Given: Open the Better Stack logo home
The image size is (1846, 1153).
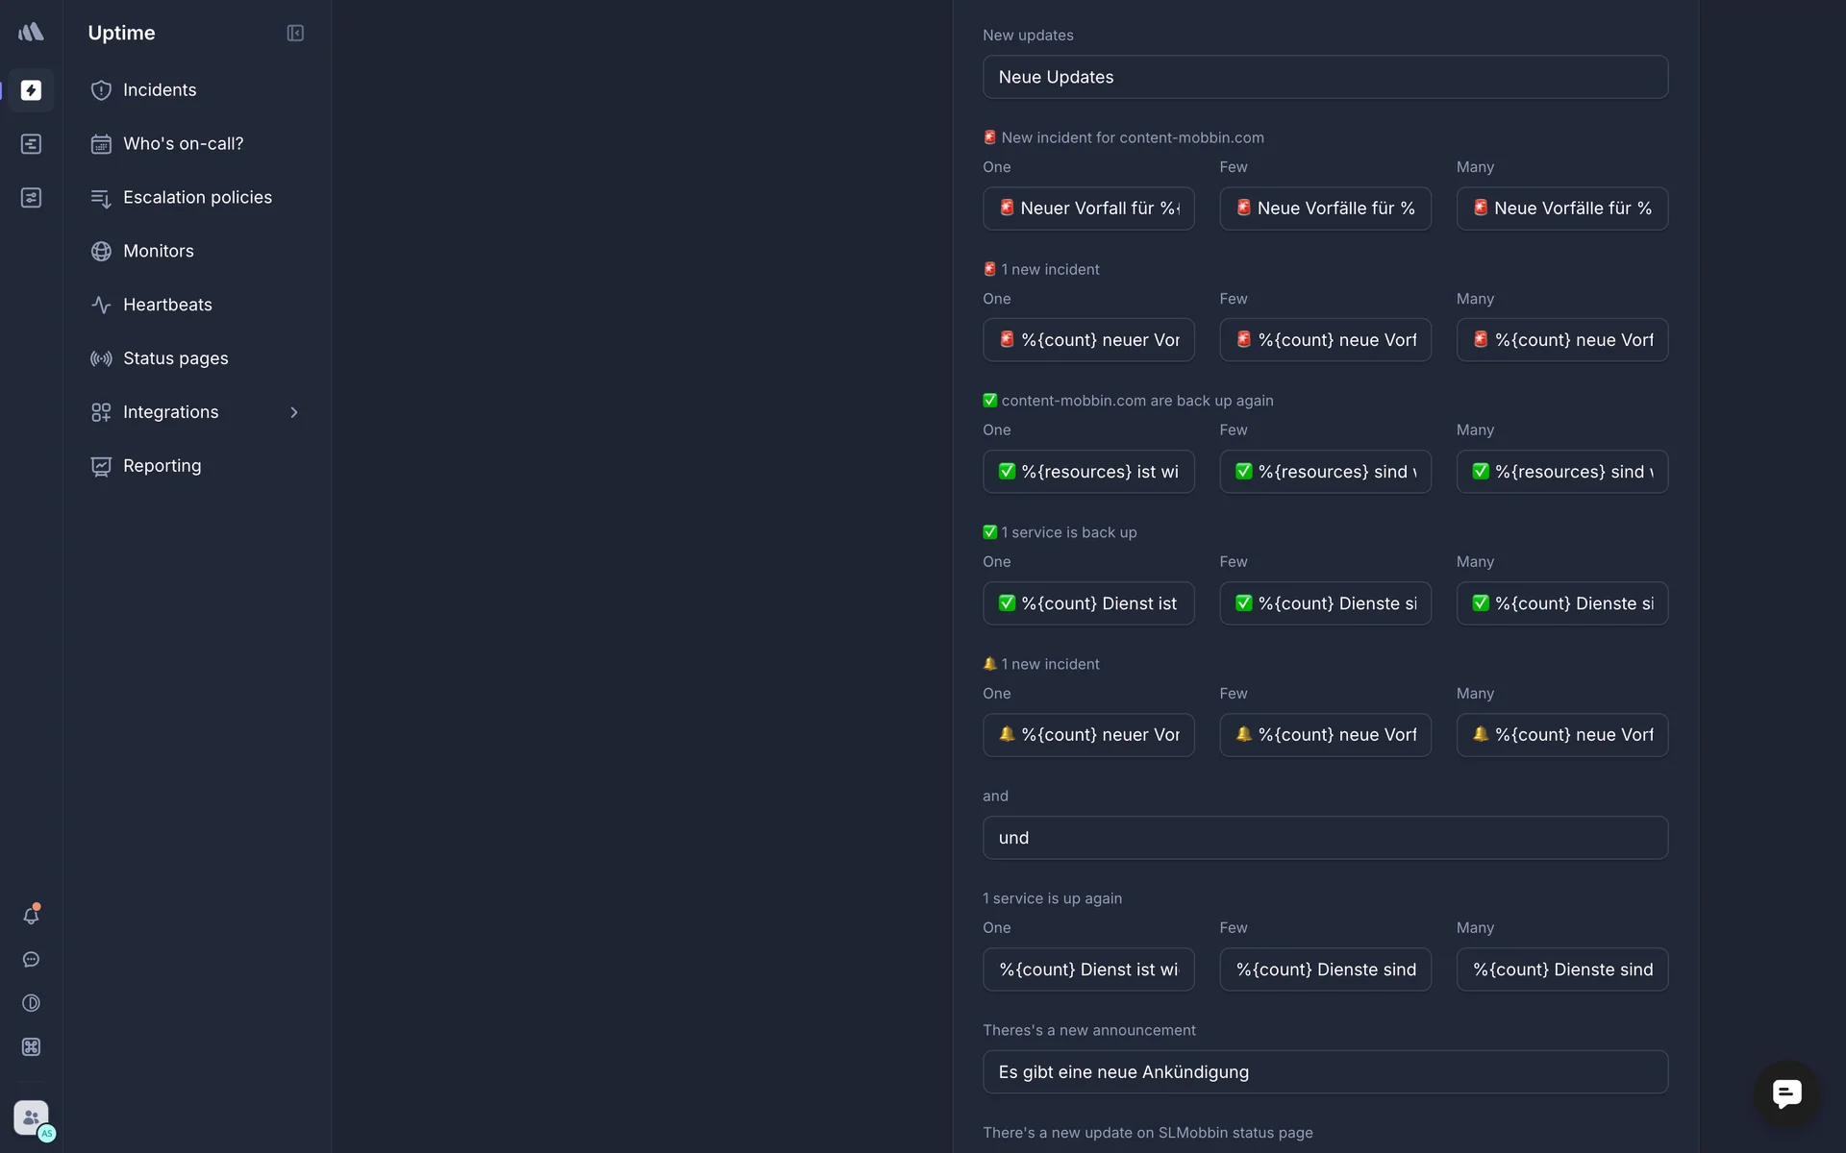Looking at the screenshot, I should [x=31, y=32].
